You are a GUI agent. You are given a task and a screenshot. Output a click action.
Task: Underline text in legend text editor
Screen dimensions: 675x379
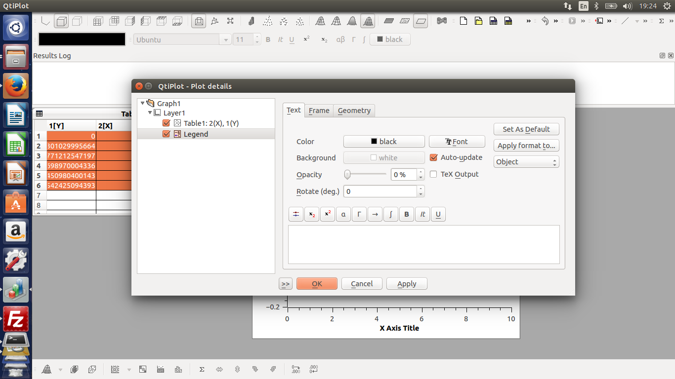[x=438, y=214]
